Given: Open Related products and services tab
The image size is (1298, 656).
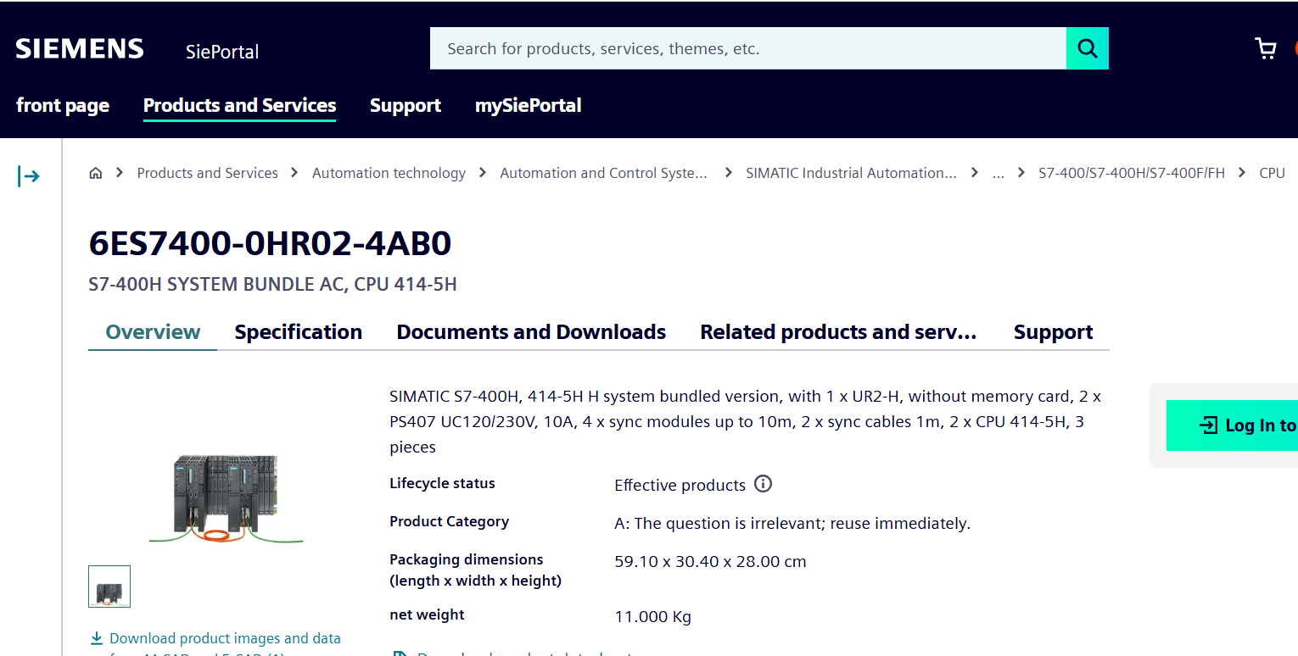Looking at the screenshot, I should (838, 332).
